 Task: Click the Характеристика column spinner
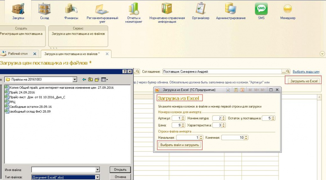tap(223, 125)
